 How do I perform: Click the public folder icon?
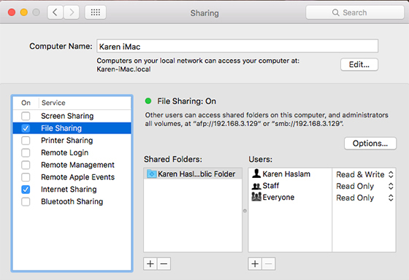coord(152,174)
